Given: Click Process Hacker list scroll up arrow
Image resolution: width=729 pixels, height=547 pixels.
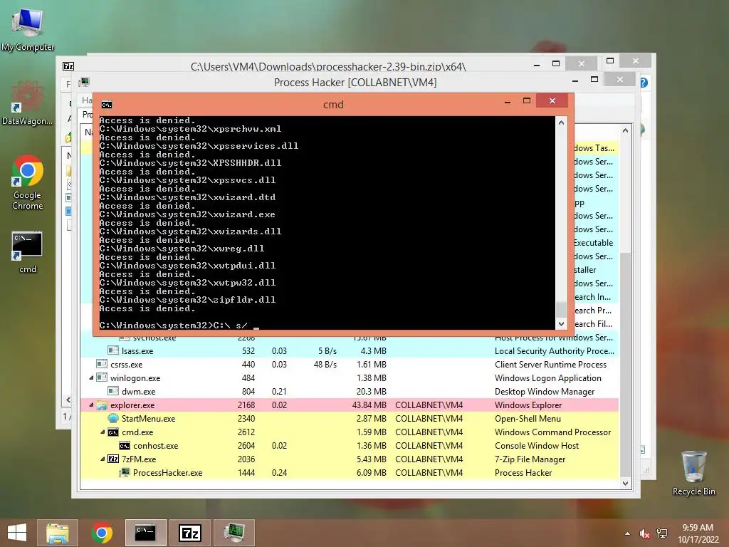Looking at the screenshot, I should tap(625, 131).
